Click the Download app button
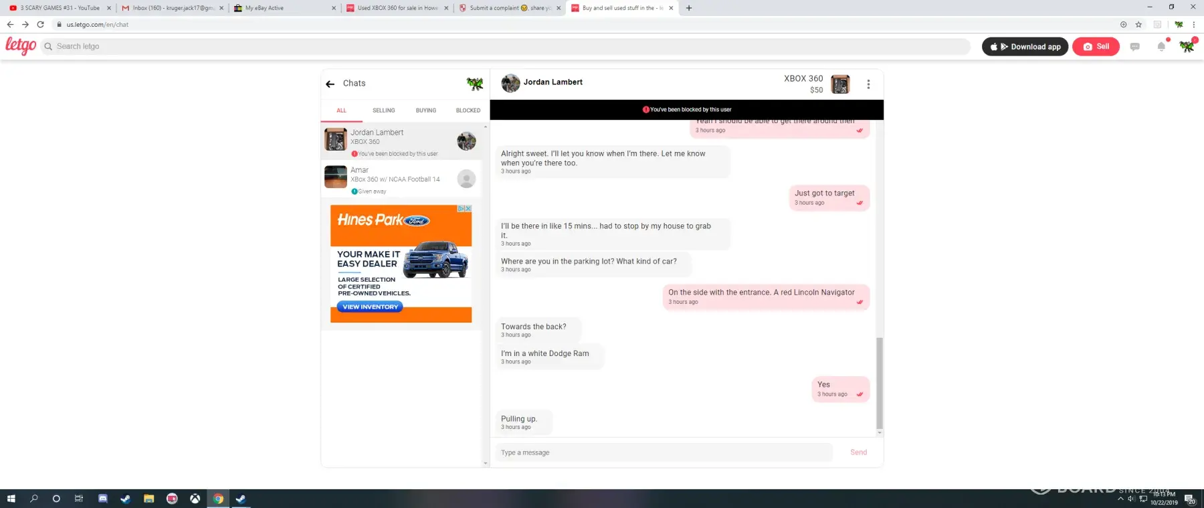Viewport: 1204px width, 508px height. tap(1025, 47)
